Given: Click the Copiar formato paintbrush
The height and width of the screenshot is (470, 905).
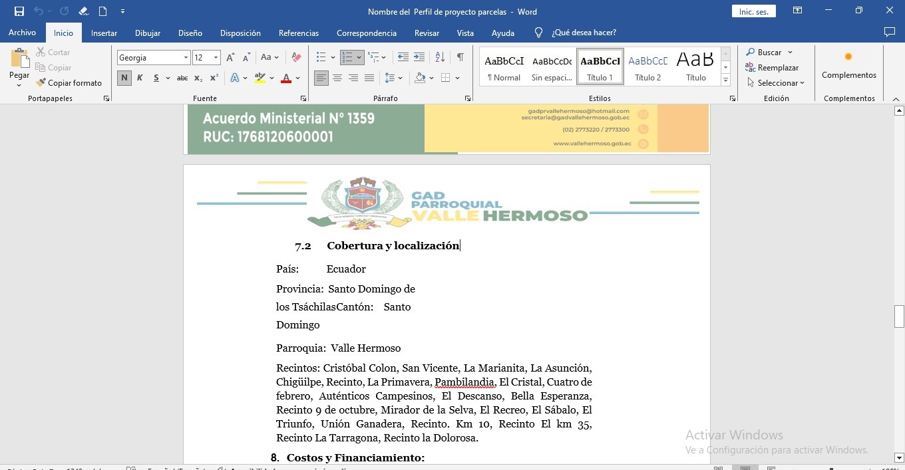Looking at the screenshot, I should [x=69, y=83].
